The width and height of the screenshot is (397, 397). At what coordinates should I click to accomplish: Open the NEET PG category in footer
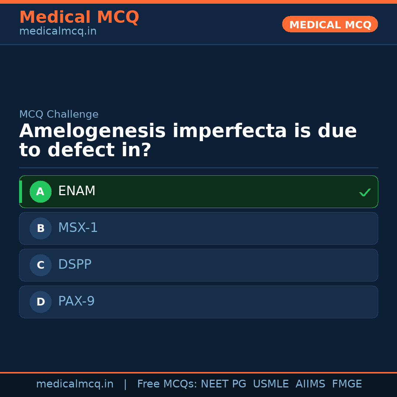coord(223,384)
